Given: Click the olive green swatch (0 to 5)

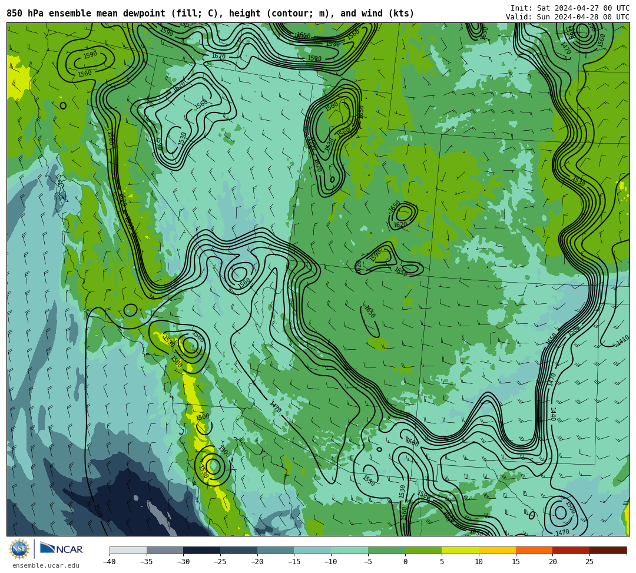Looking at the screenshot, I should click(423, 550).
